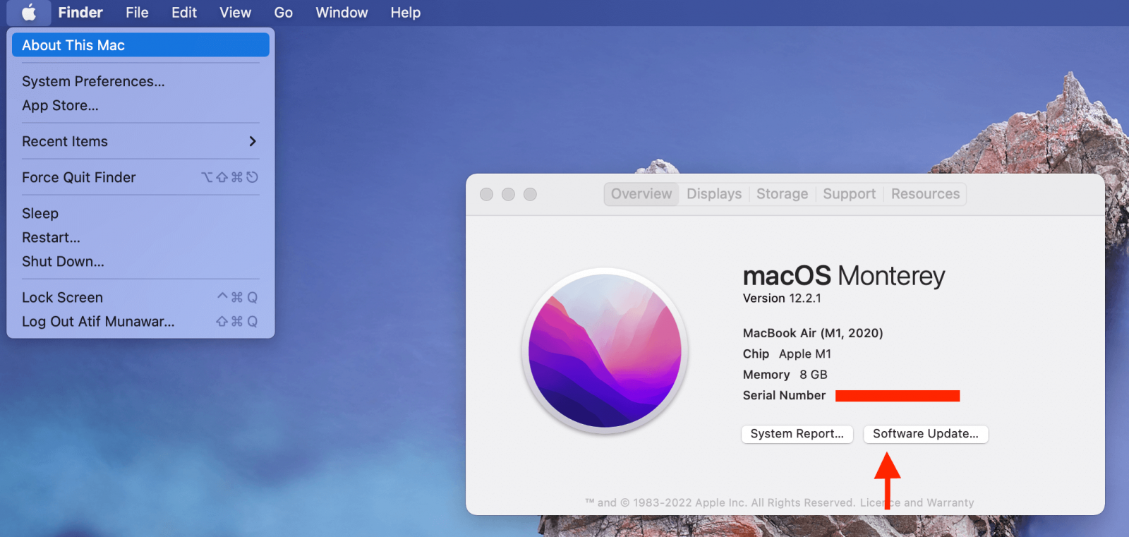
Task: Click the macOS Monterey logo image
Action: pyautogui.click(x=605, y=351)
